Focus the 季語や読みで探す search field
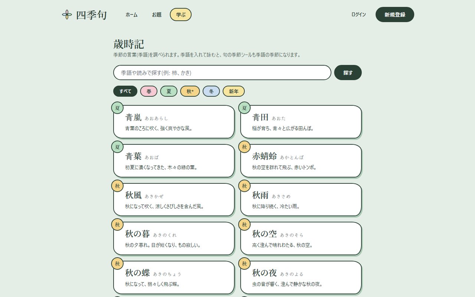Screen dimensions: 475x297 click(222, 73)
